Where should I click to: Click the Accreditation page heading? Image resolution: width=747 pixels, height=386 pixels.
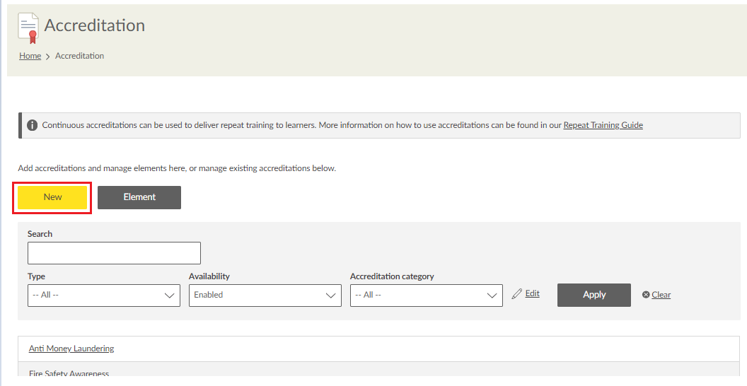95,25
